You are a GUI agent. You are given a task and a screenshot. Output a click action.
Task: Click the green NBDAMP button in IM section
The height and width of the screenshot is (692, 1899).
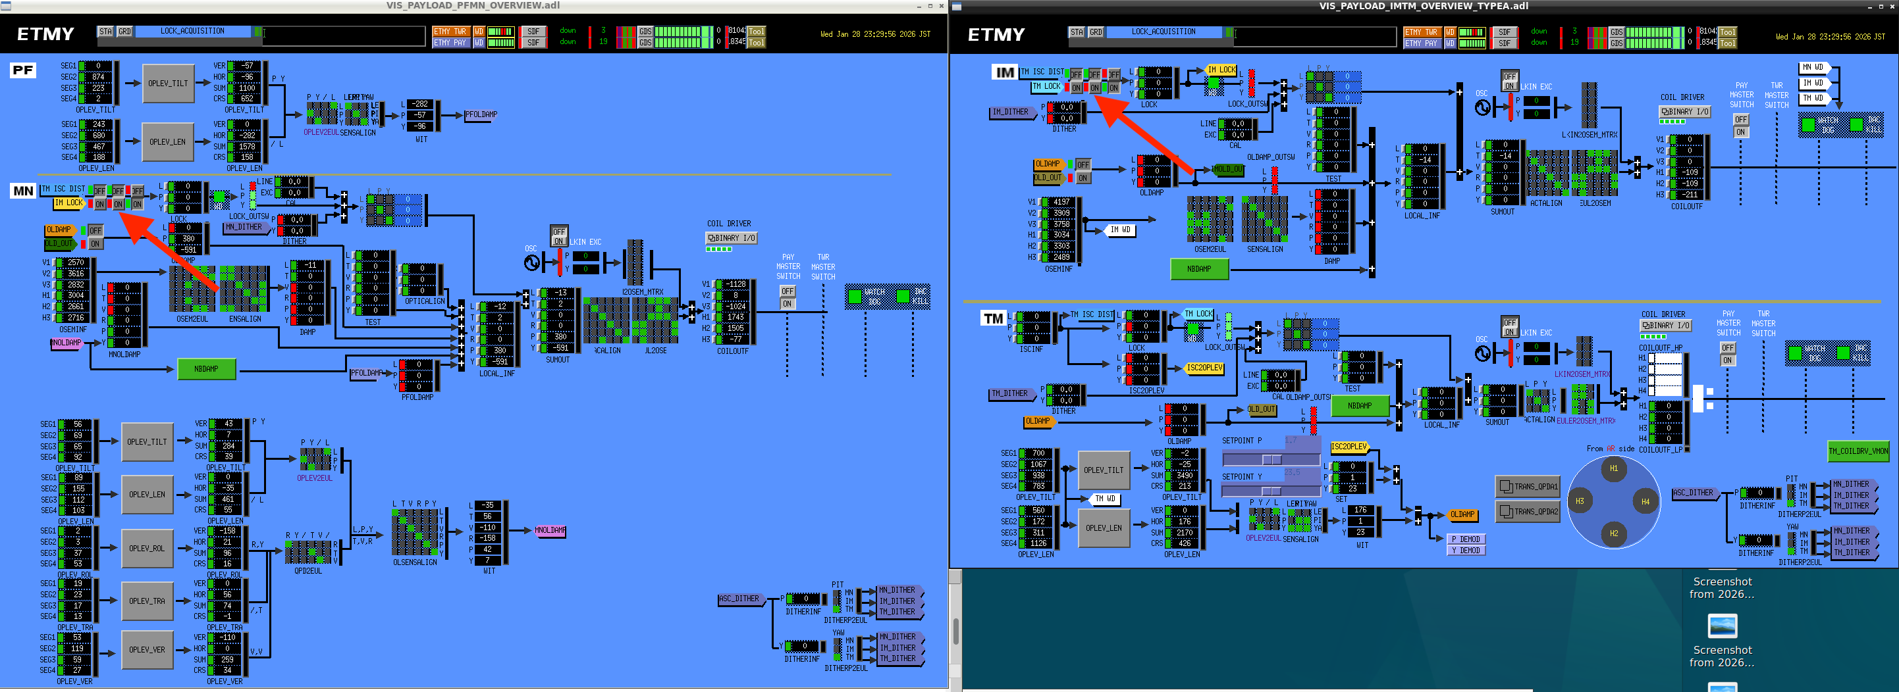(x=1198, y=268)
